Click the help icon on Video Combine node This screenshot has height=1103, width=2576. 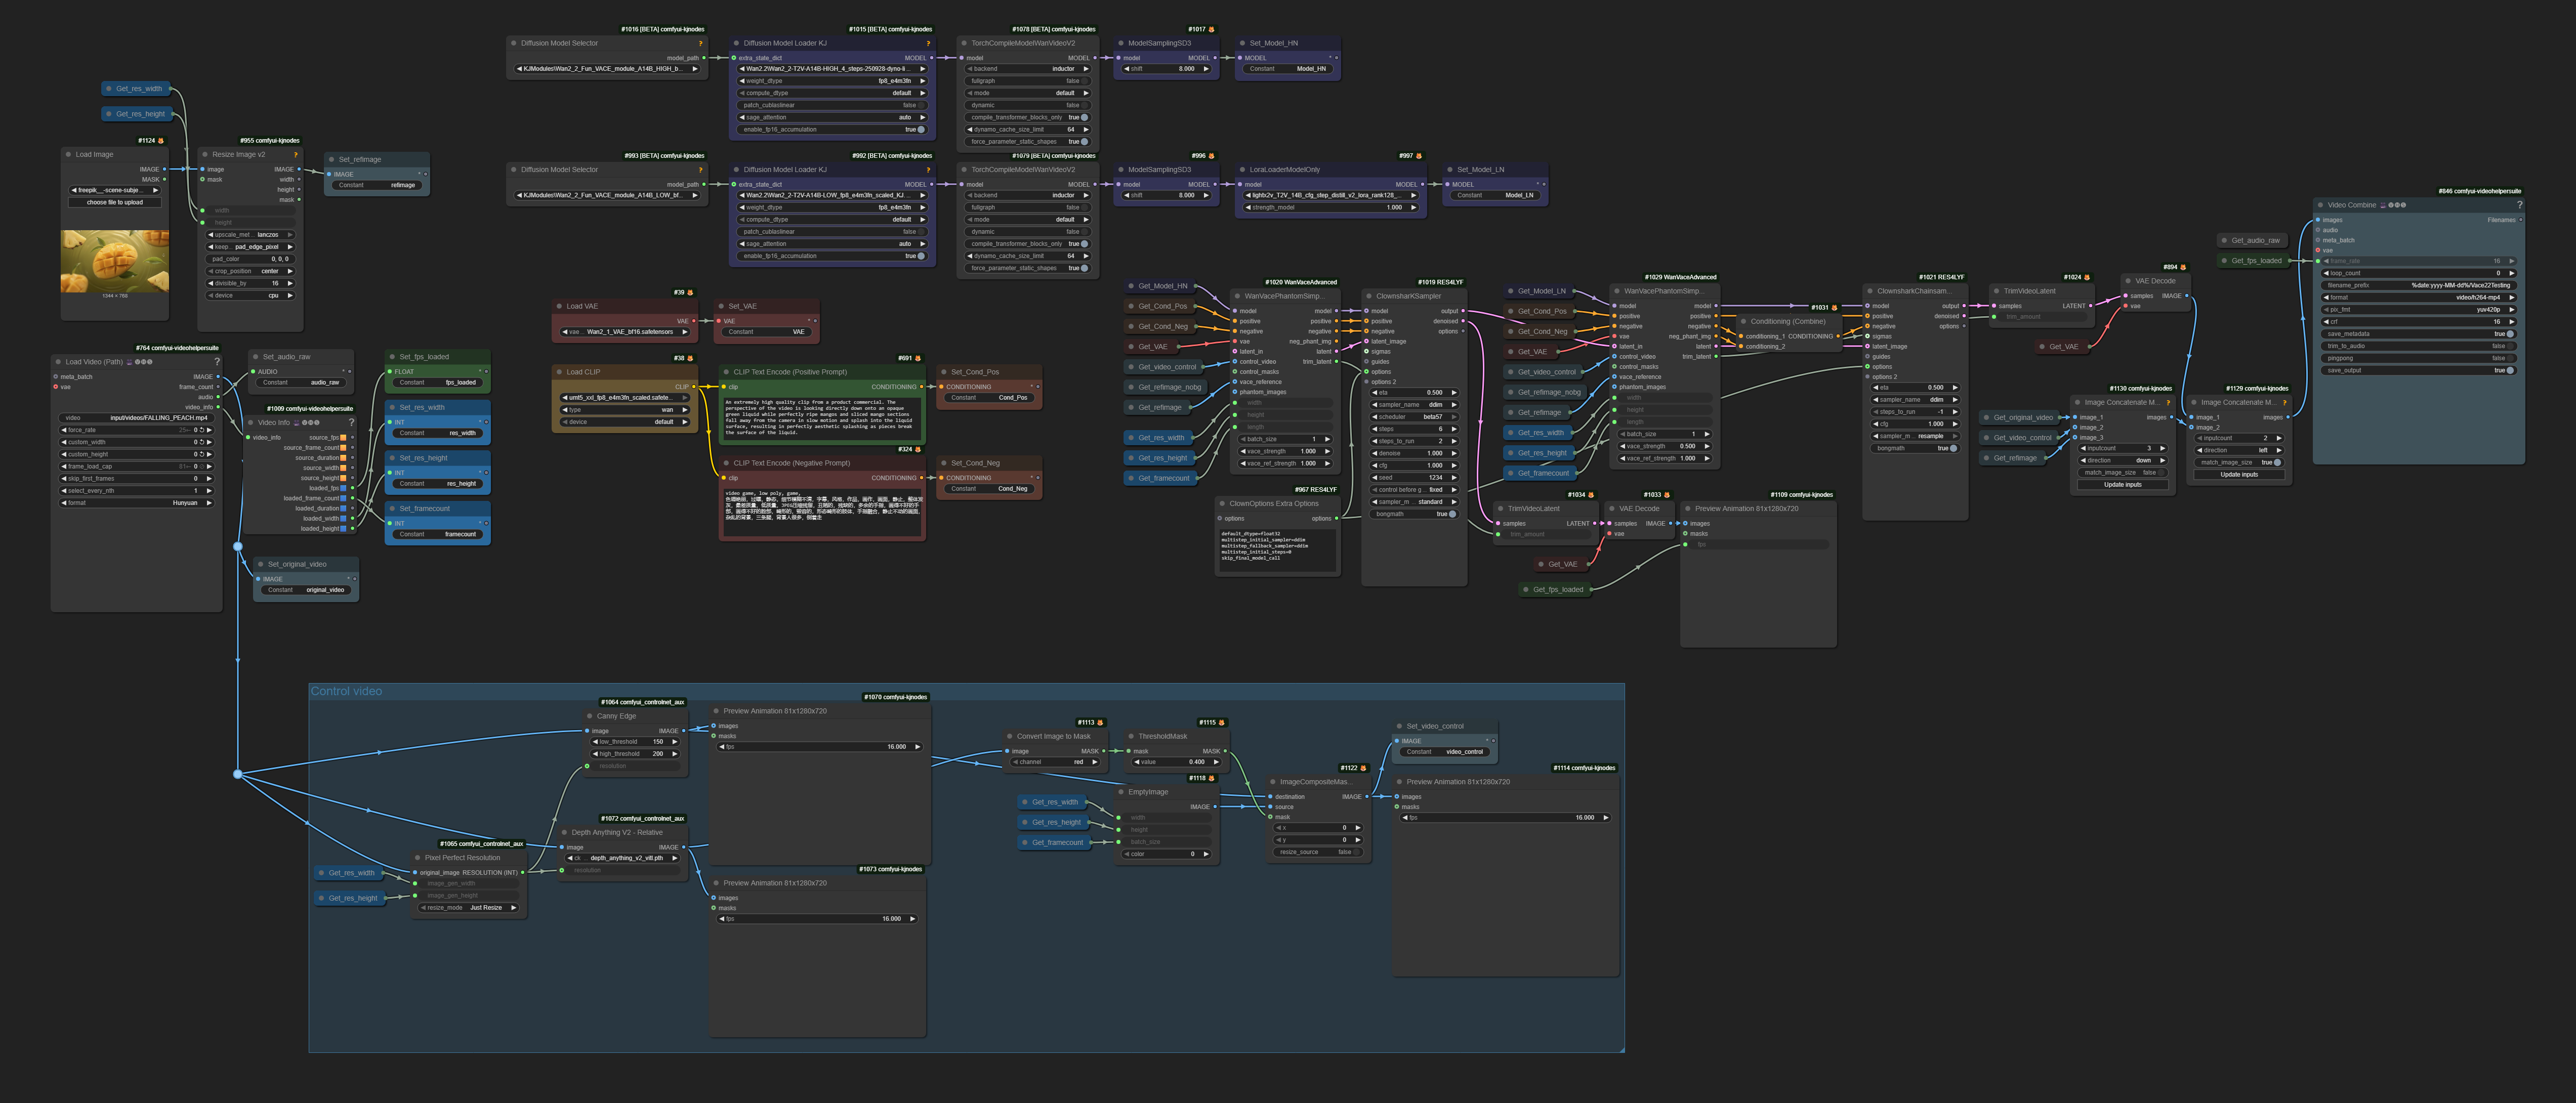coord(2519,205)
